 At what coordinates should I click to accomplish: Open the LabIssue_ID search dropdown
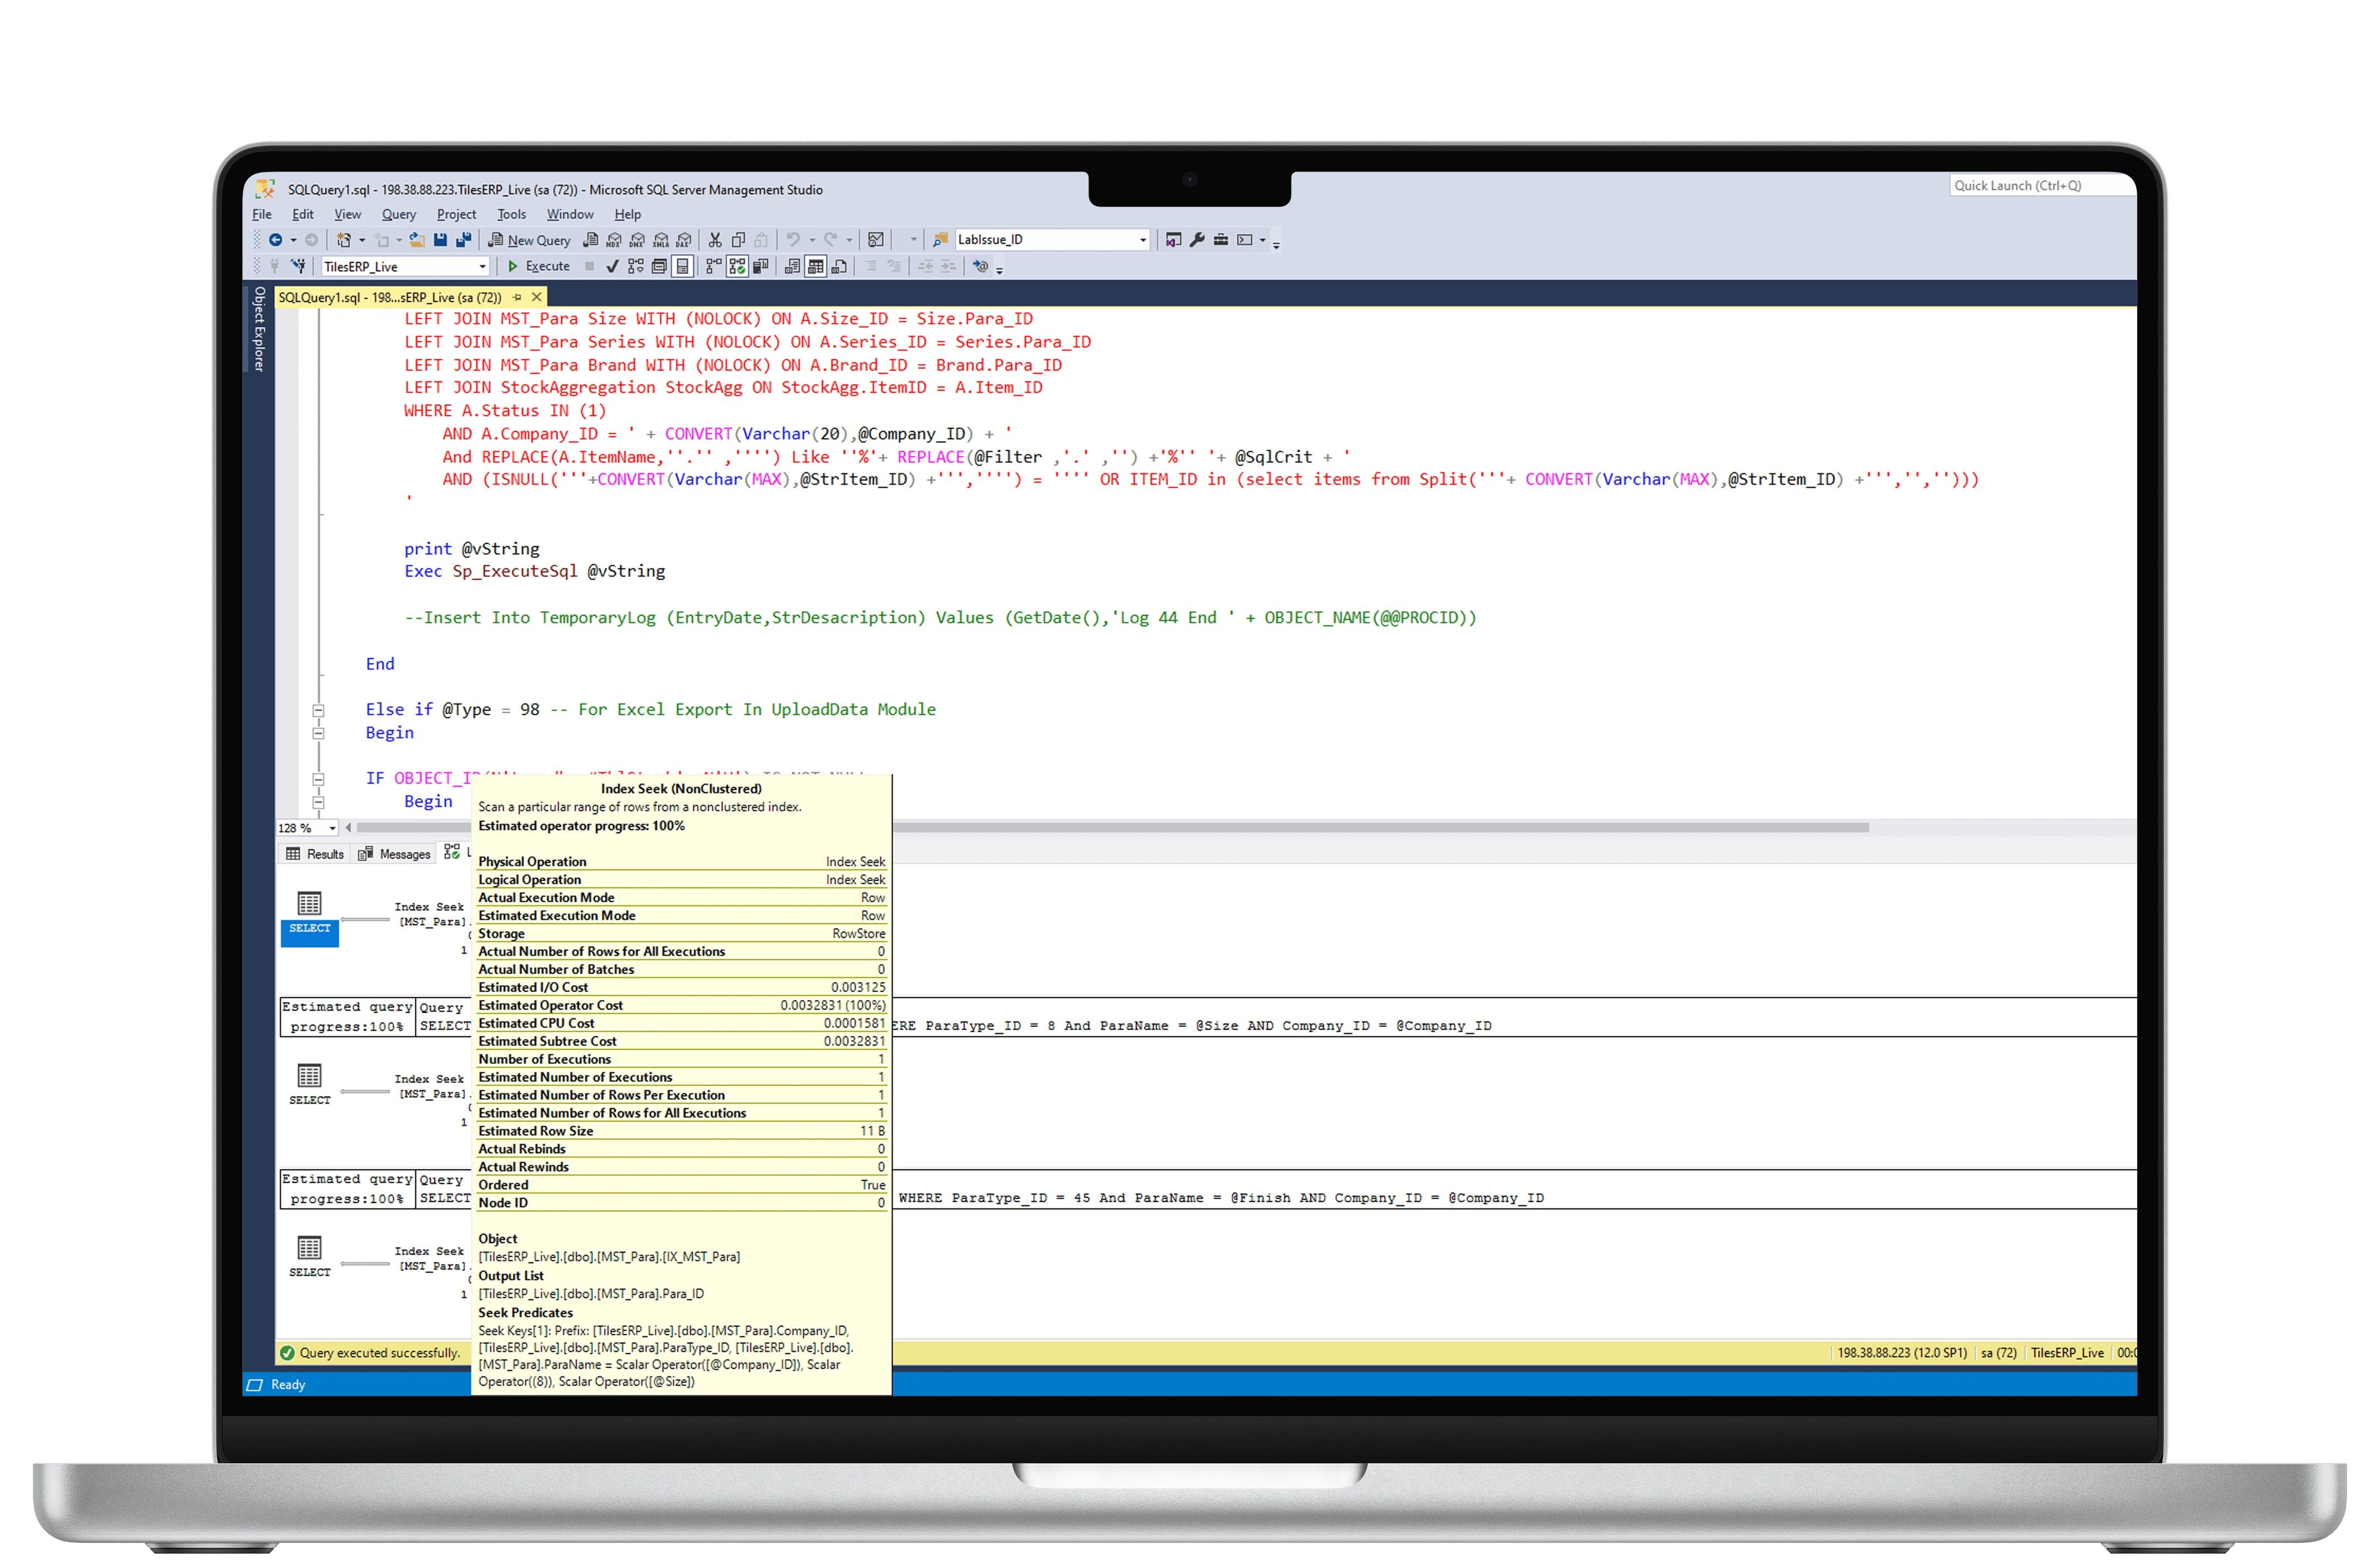(x=1143, y=240)
